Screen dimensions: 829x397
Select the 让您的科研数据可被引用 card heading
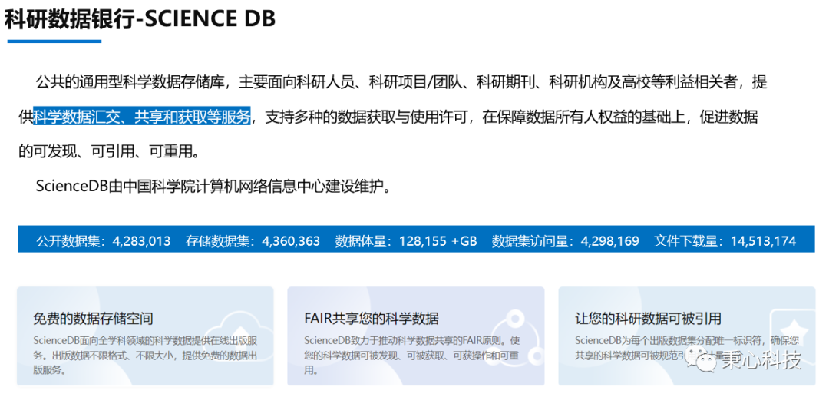(x=648, y=318)
